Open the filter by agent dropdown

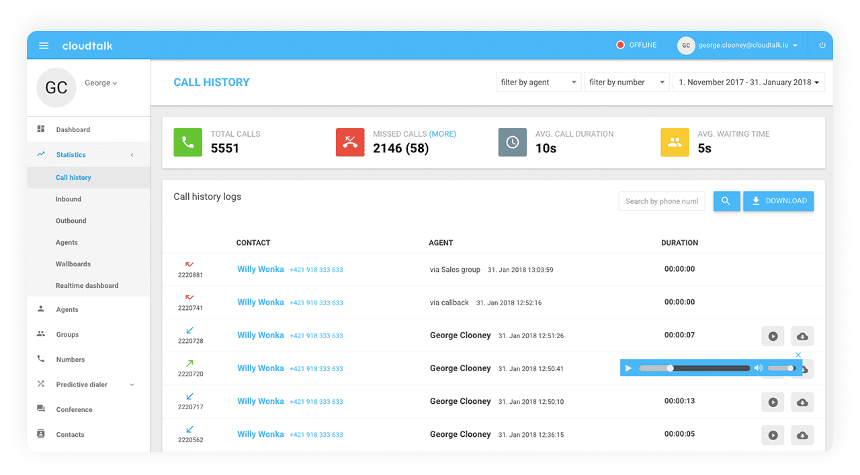[x=538, y=83]
